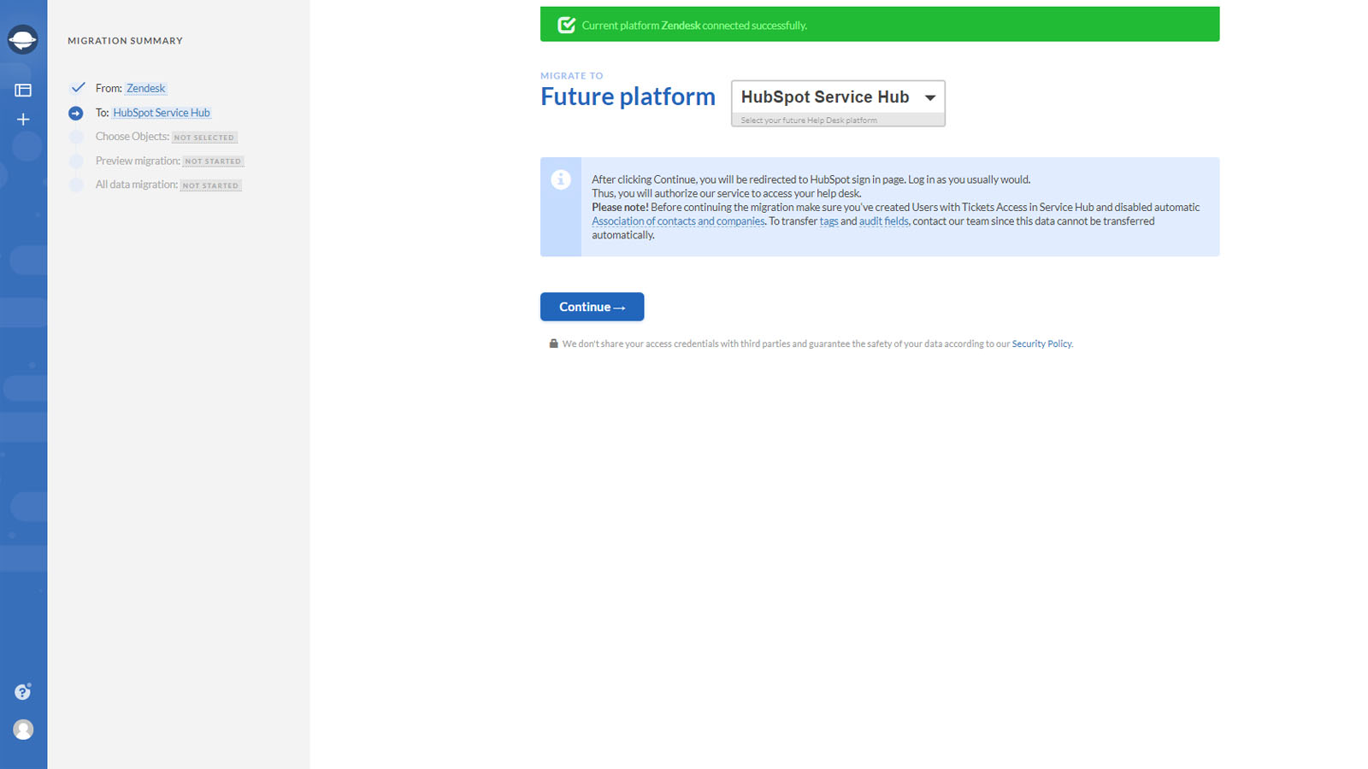Open the Association of contacts and companies link

[678, 221]
